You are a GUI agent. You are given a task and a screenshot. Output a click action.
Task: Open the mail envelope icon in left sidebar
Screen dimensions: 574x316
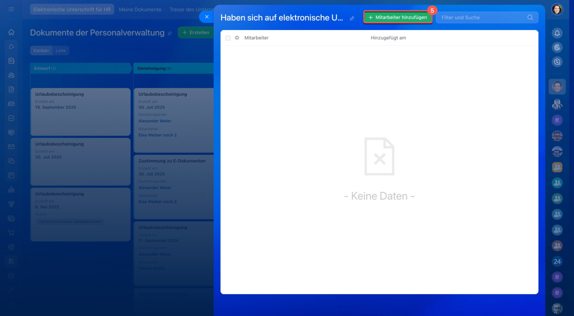point(11,147)
